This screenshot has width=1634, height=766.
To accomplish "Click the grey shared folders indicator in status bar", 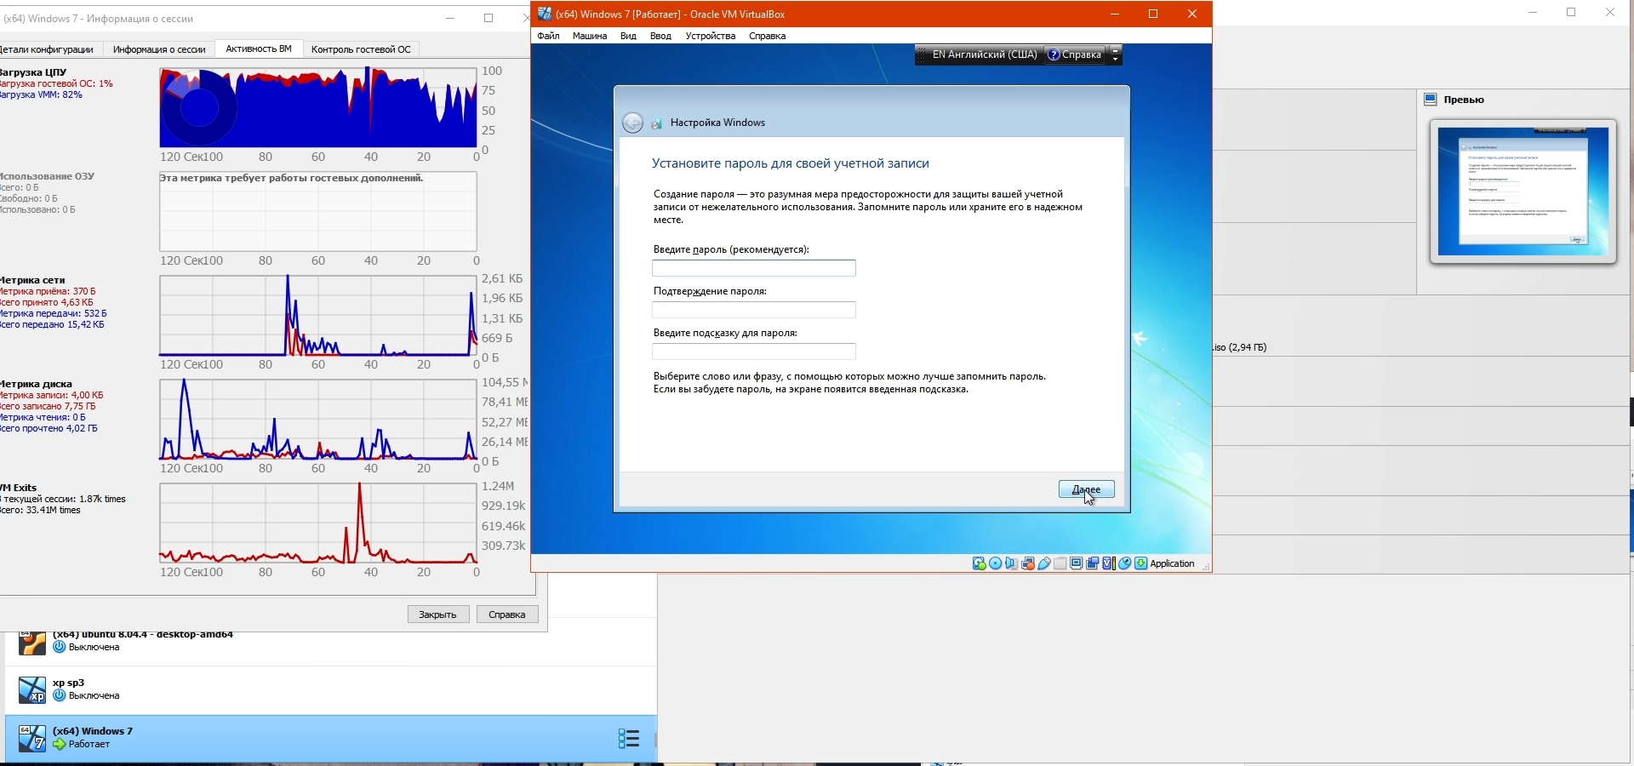I will (1060, 563).
